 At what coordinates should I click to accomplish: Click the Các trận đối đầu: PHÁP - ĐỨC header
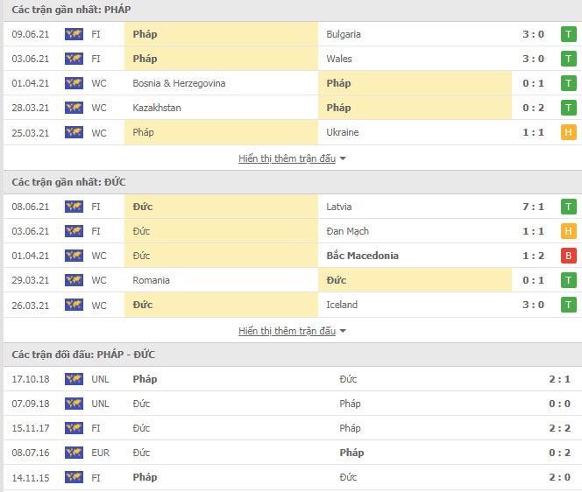(83, 355)
